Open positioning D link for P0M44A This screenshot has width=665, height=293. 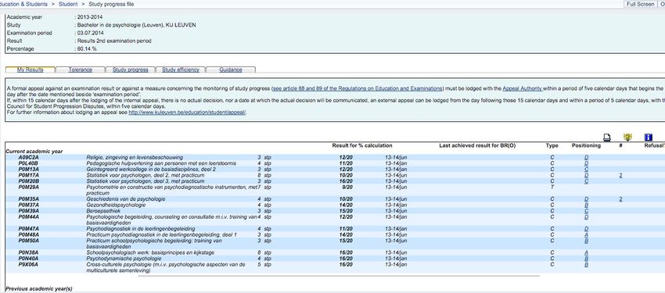tap(586, 216)
